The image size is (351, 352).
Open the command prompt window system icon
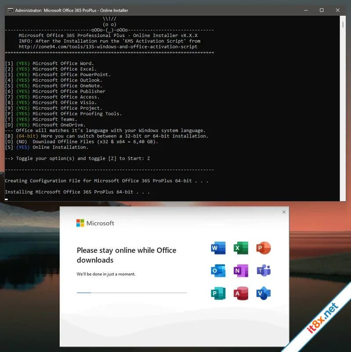click(x=10, y=10)
